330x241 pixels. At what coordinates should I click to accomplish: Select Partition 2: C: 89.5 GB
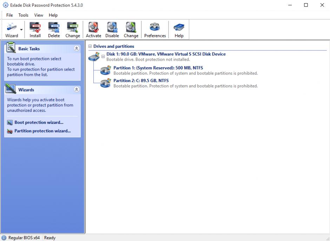[x=141, y=81]
